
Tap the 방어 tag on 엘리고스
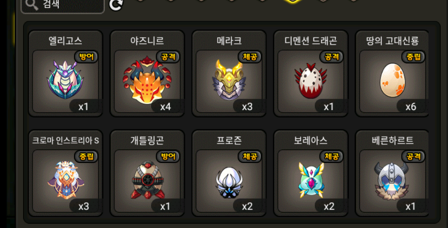click(86, 57)
